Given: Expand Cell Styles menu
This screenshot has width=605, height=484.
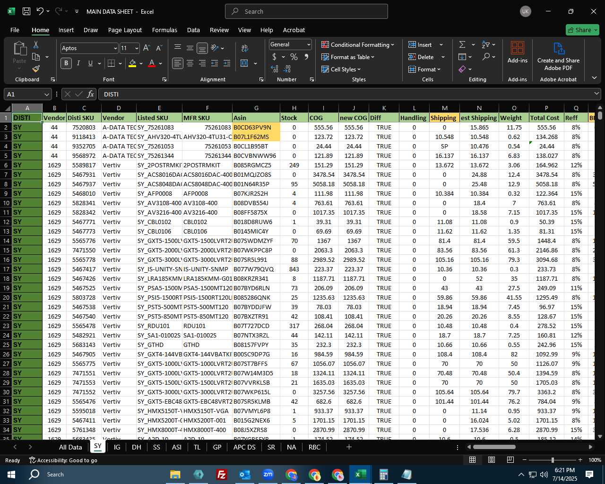Looking at the screenshot, I should (341, 69).
